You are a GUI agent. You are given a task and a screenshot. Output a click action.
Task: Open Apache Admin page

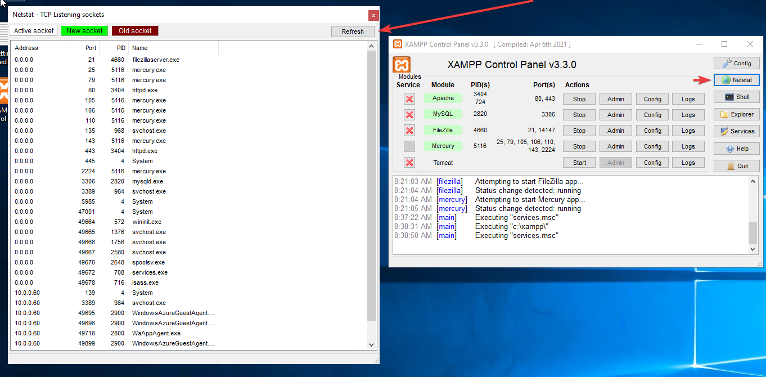[x=616, y=99]
